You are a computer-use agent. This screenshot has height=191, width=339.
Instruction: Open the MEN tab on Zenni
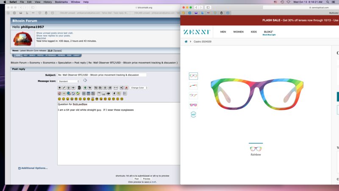[x=223, y=32]
